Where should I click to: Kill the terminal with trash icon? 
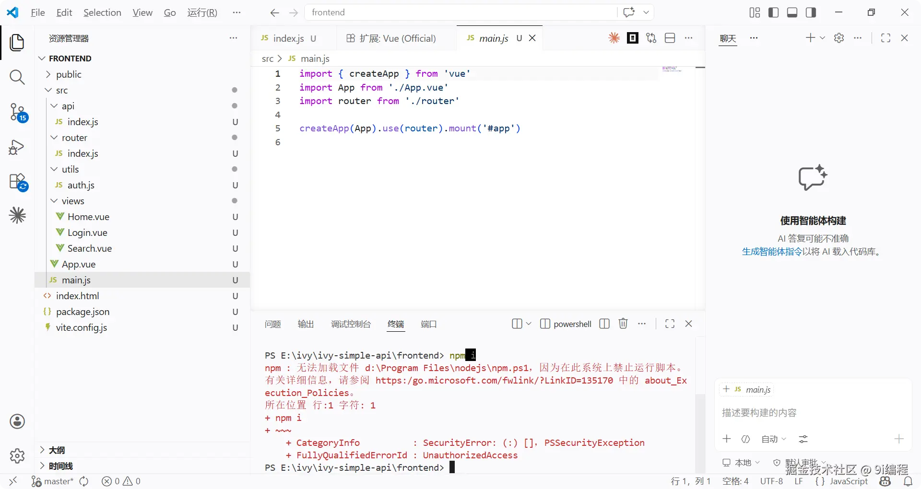(x=623, y=324)
